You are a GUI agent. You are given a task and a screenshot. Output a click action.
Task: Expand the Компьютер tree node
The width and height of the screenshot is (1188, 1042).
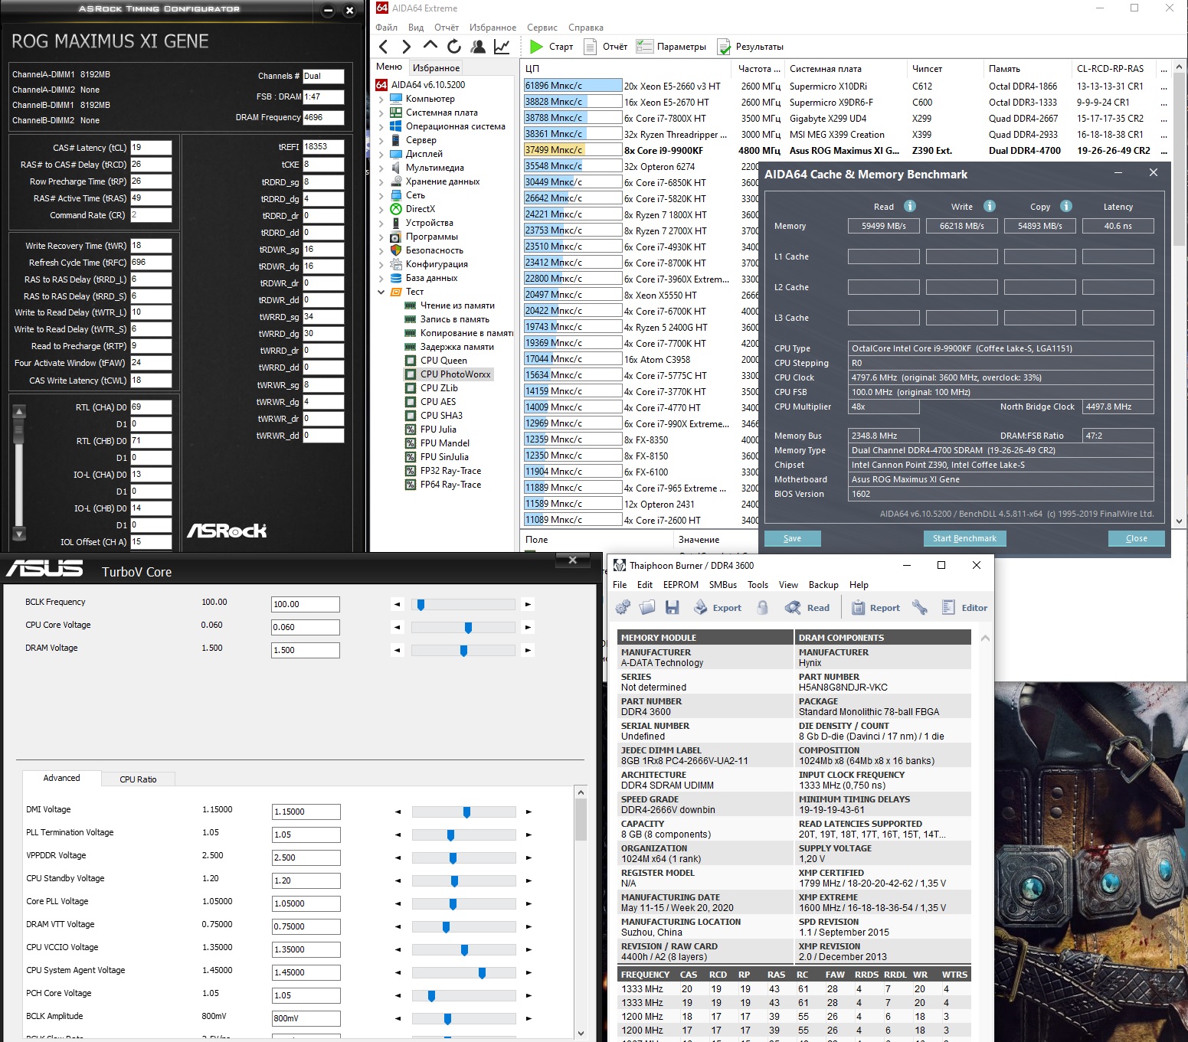click(381, 99)
